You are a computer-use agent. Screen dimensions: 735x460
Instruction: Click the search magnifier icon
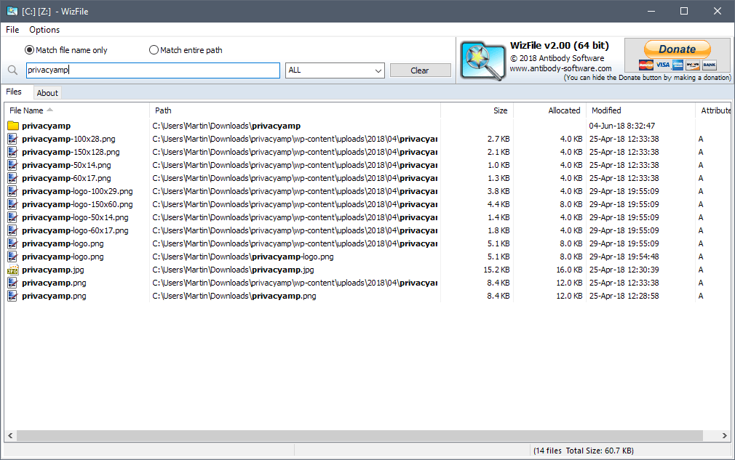(x=12, y=70)
